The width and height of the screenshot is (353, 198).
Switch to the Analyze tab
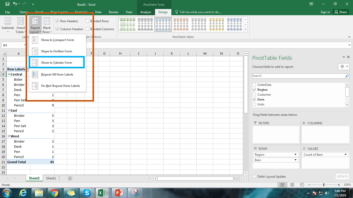tap(146, 12)
